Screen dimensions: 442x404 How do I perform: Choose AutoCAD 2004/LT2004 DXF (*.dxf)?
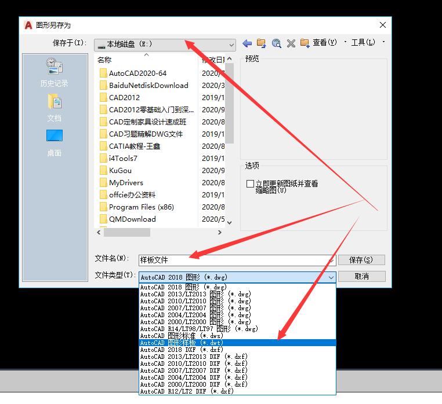click(237, 377)
